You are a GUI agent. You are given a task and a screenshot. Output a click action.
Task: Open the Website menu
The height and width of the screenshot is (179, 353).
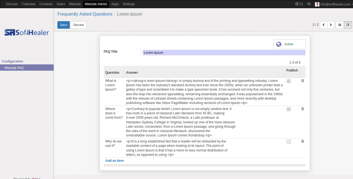click(x=75, y=4)
